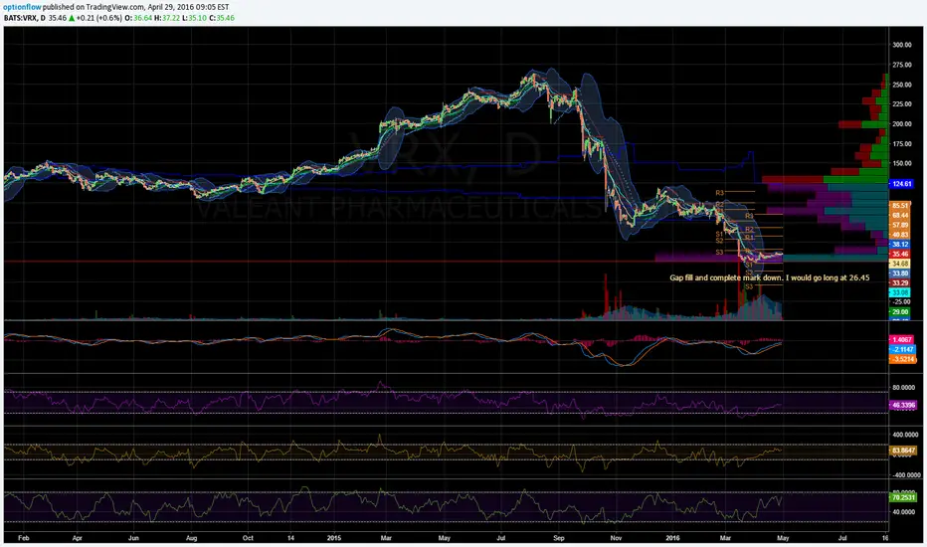The width and height of the screenshot is (927, 547).
Task: Click the 2016 label on time axis
Action: [x=672, y=539]
